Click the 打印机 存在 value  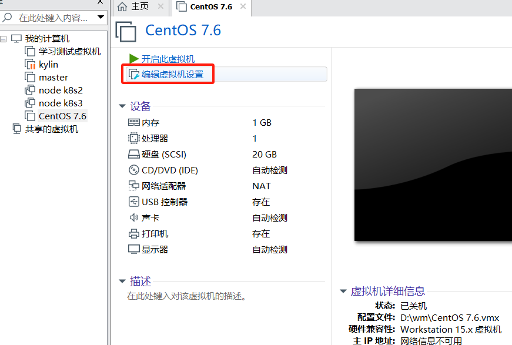point(261,234)
